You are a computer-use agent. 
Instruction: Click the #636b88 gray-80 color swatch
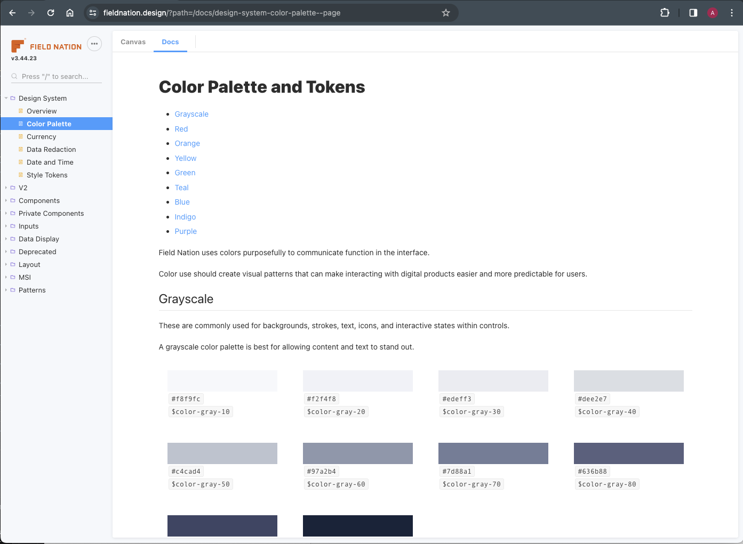pyautogui.click(x=628, y=453)
